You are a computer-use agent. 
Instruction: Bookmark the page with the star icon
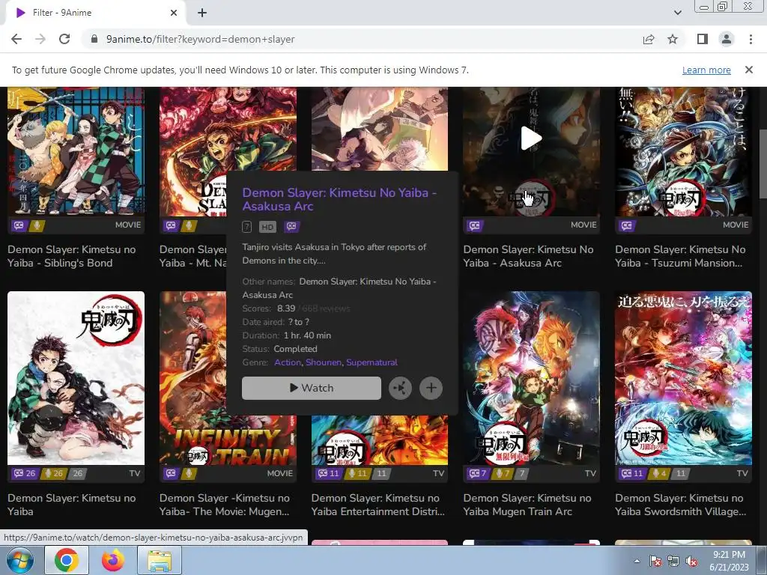point(673,39)
